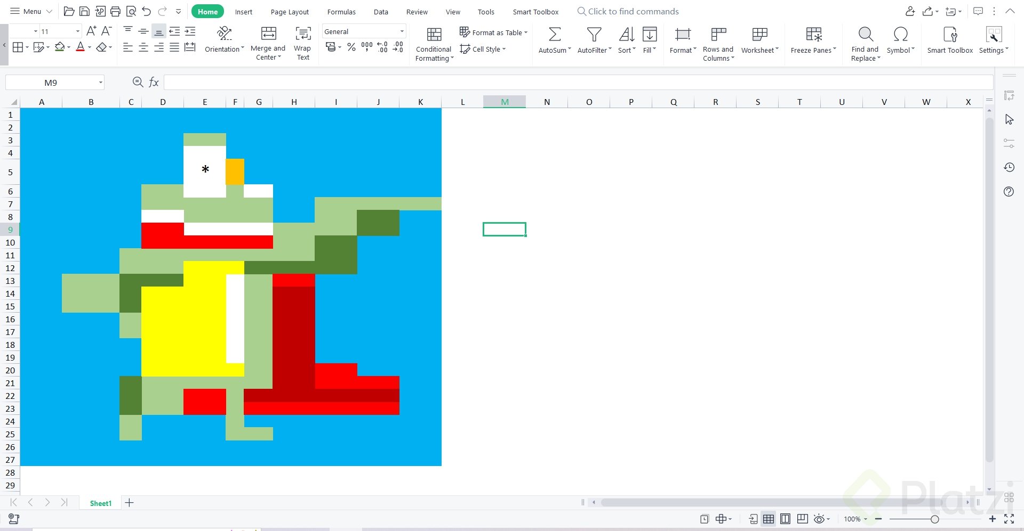Toggle bottom align vertical alignment
This screenshot has width=1024, height=531.
(158, 31)
